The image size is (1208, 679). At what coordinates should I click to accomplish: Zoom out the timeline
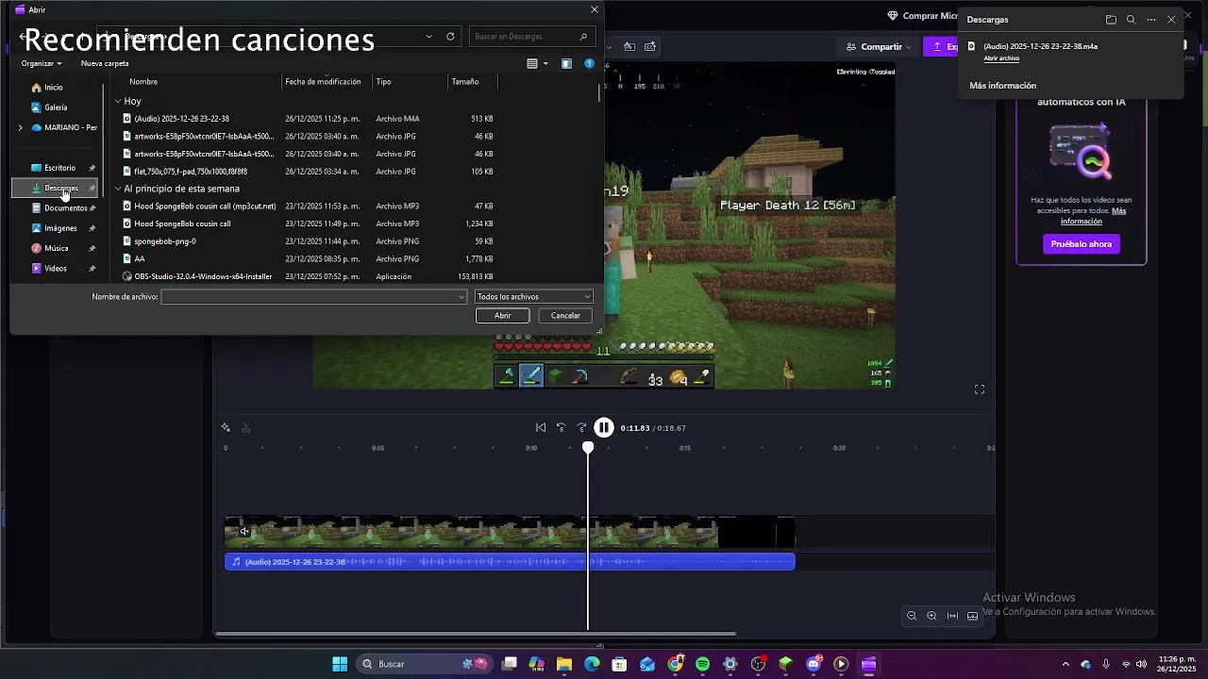(912, 616)
